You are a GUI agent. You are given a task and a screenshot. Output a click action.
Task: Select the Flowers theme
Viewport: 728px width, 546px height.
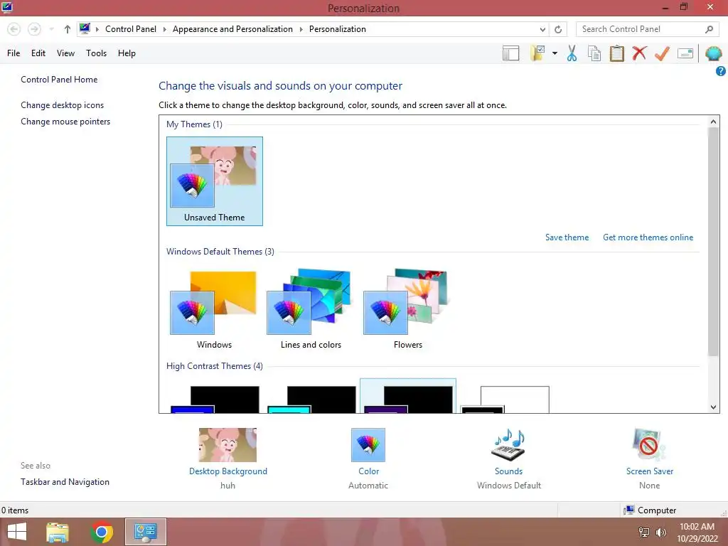(407, 309)
